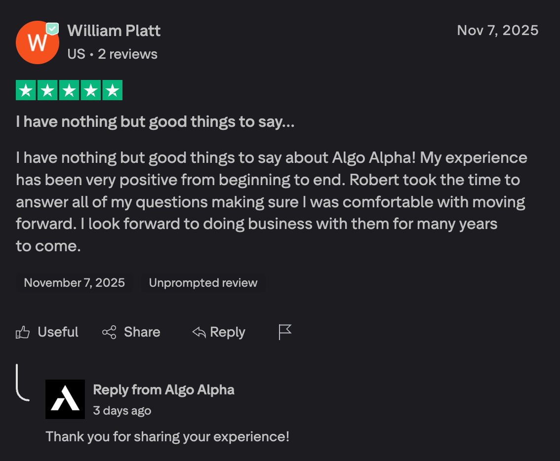This screenshot has height=461, width=560.
Task: Click the "US · 2 reviews" text
Action: [112, 54]
